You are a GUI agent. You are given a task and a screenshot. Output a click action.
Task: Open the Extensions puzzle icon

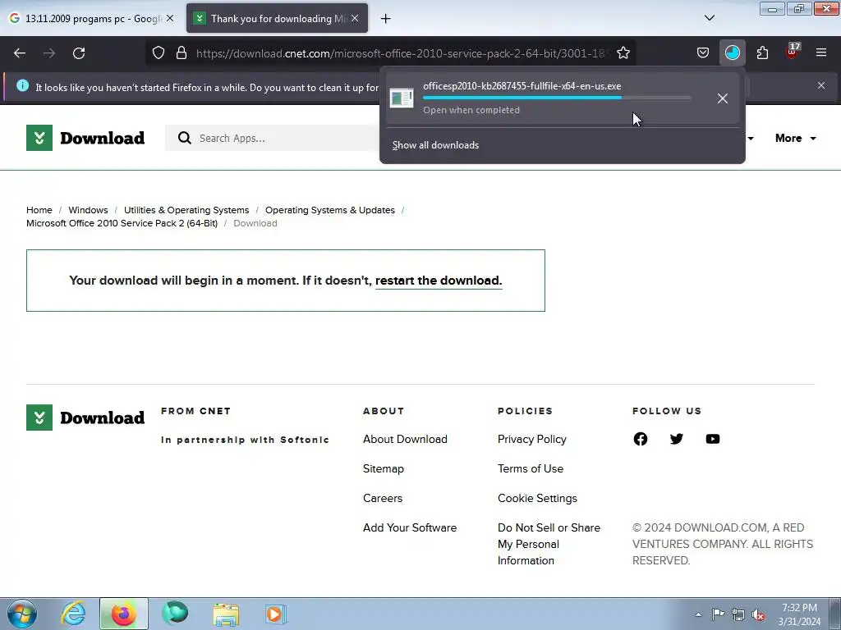coord(762,53)
